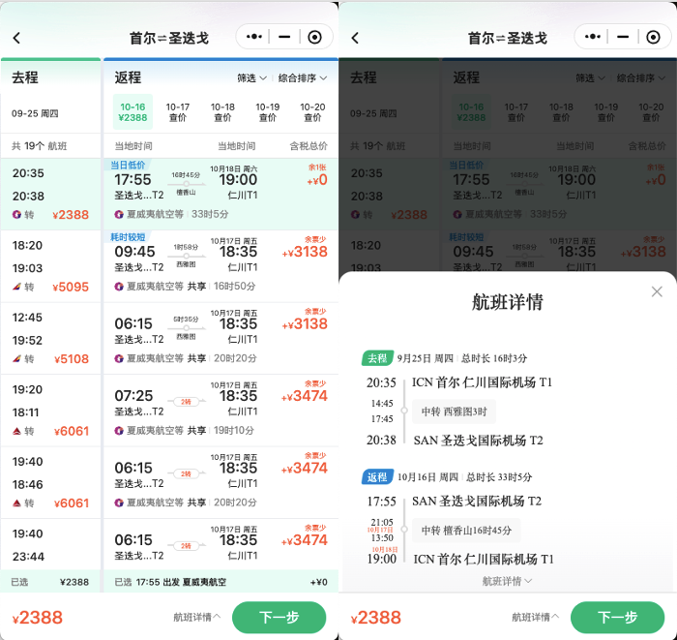Select left screen's 10-19 查价 date tab

pyautogui.click(x=267, y=112)
